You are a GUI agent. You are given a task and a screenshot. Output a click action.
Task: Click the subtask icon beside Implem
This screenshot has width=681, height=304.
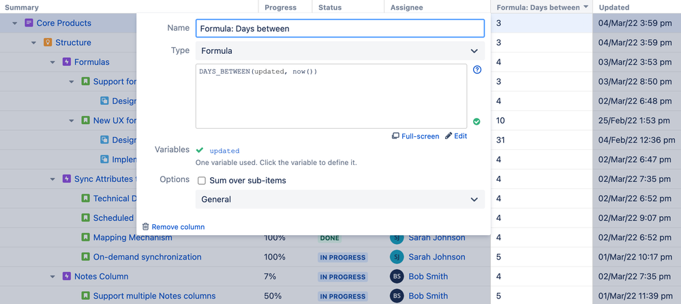tap(104, 159)
